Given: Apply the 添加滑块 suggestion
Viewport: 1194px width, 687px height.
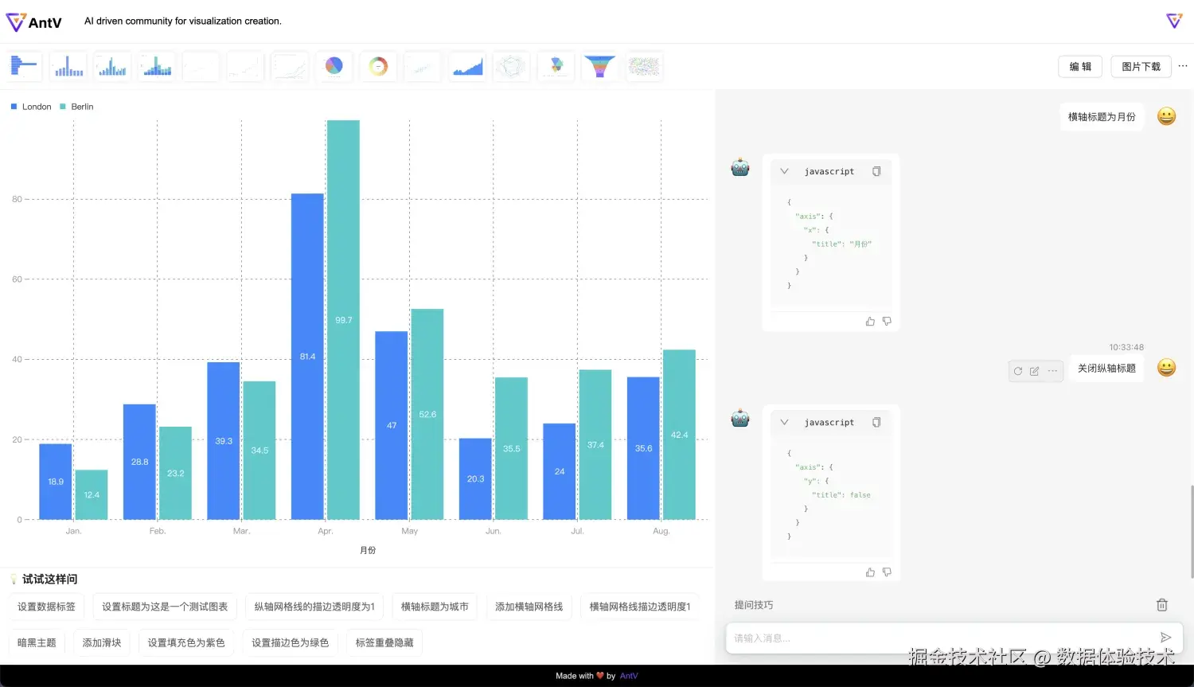Looking at the screenshot, I should tap(102, 642).
